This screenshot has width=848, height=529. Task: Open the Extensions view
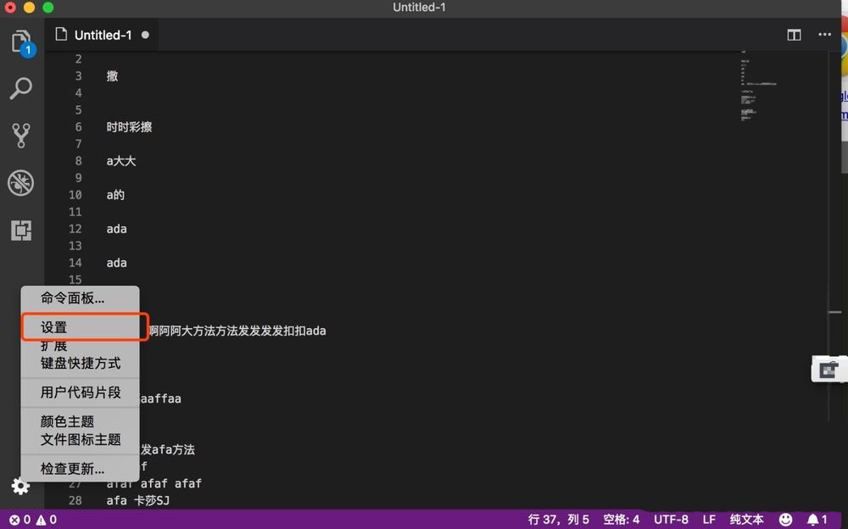pos(20,230)
